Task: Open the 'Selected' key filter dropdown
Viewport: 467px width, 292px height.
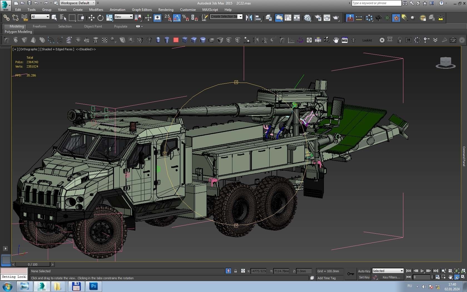Action: [x=388, y=271]
